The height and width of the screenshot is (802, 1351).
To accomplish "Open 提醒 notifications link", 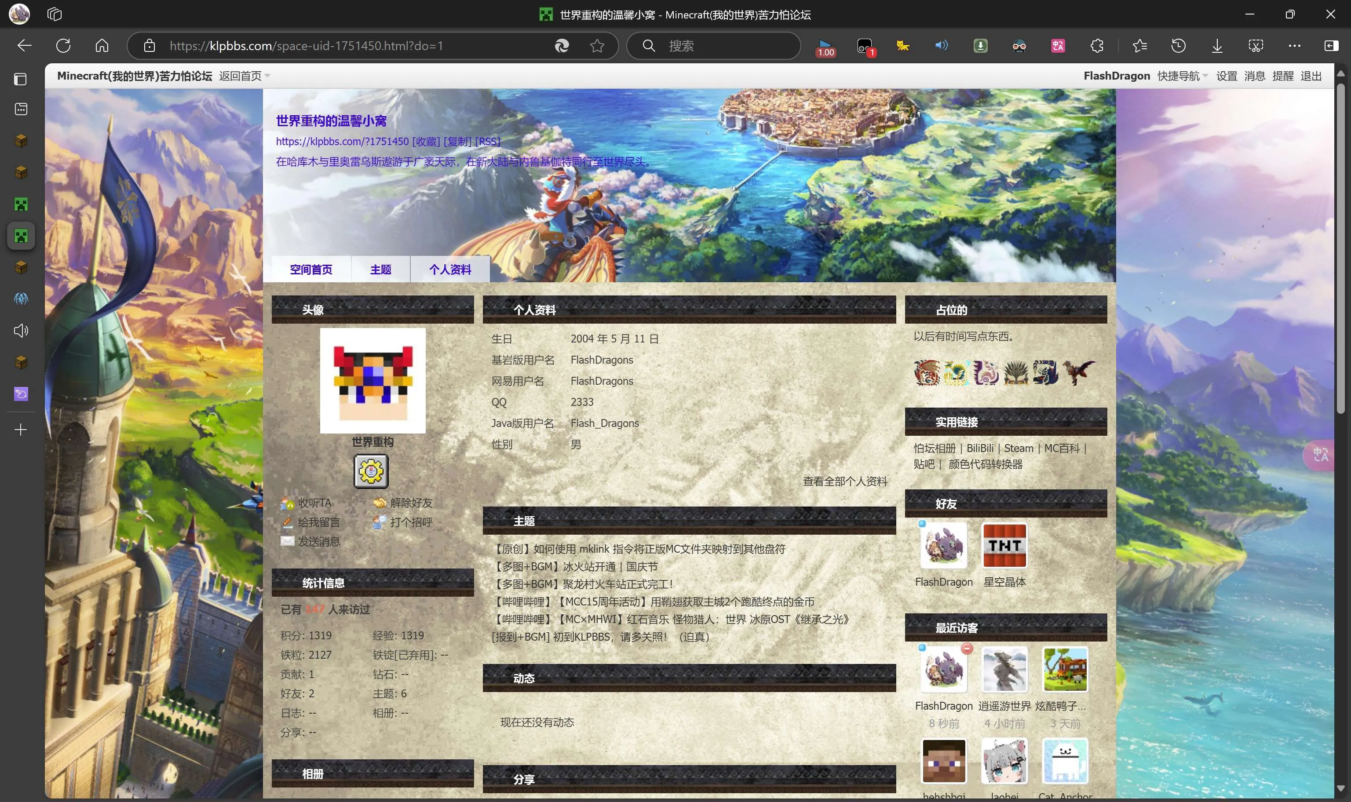I will [1282, 76].
